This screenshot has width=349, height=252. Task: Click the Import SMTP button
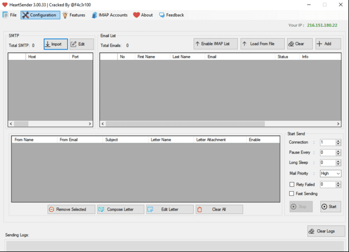56,44
